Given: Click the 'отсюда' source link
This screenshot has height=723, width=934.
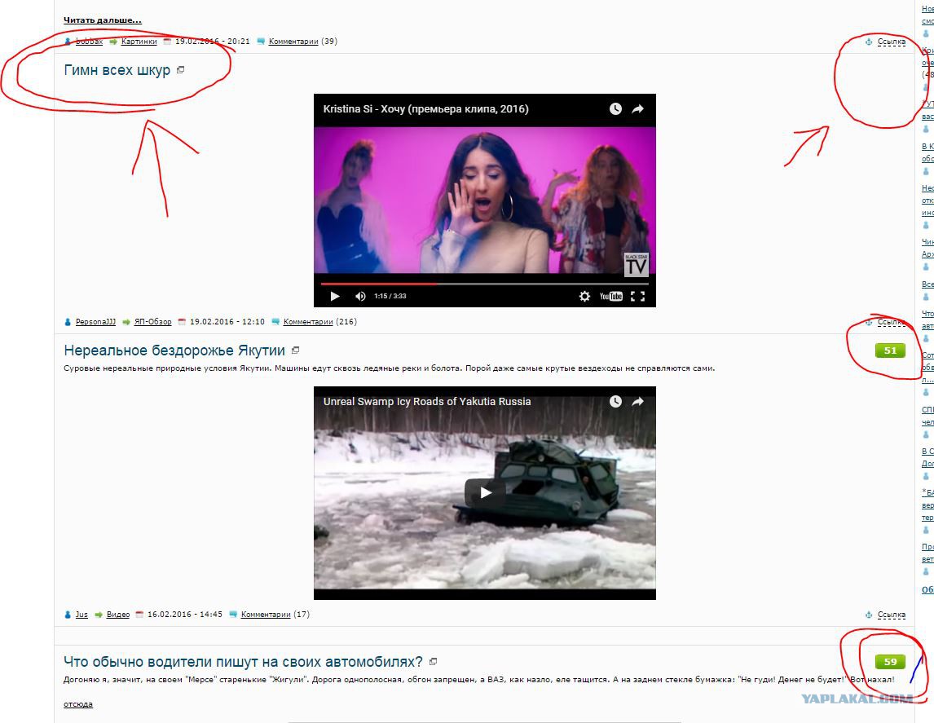Looking at the screenshot, I should click(x=78, y=704).
